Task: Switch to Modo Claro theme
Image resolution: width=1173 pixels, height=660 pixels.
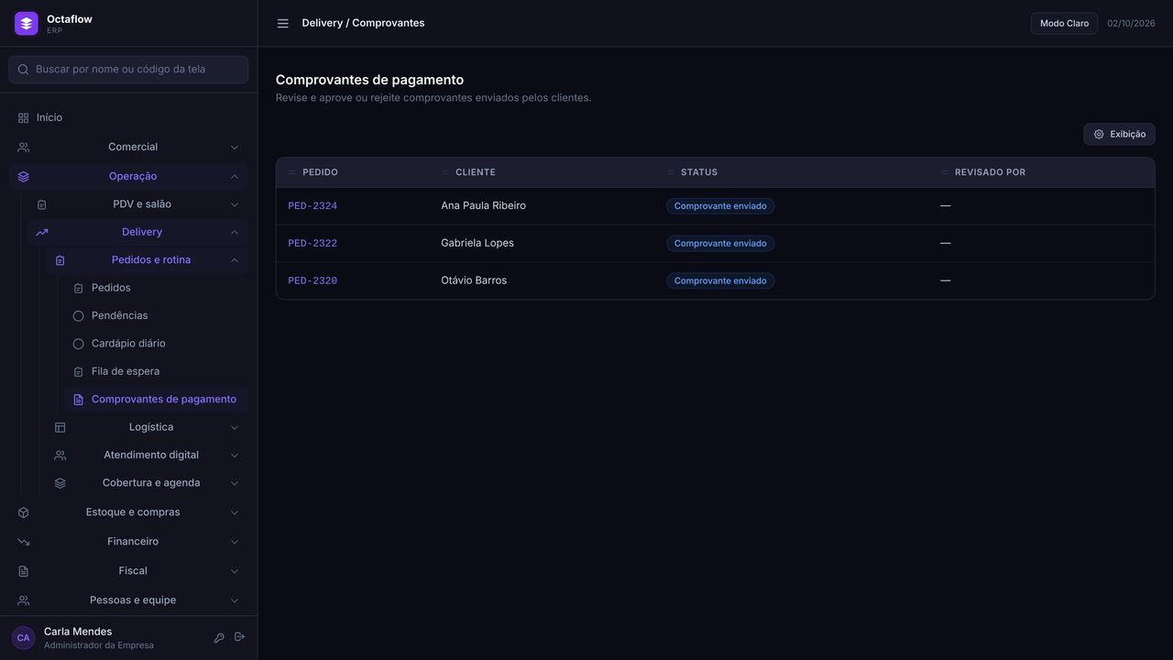Action: [1064, 24]
